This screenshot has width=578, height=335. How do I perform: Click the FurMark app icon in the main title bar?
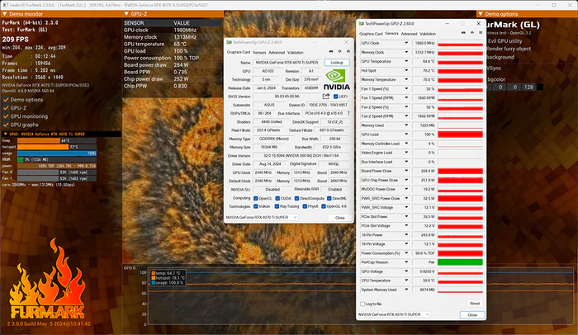pos(5,5)
